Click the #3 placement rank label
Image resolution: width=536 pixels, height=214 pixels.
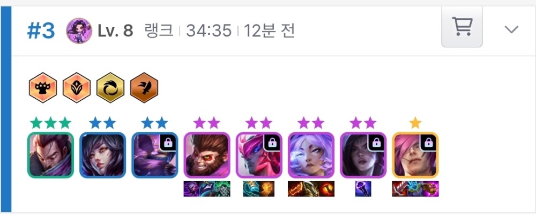(41, 31)
